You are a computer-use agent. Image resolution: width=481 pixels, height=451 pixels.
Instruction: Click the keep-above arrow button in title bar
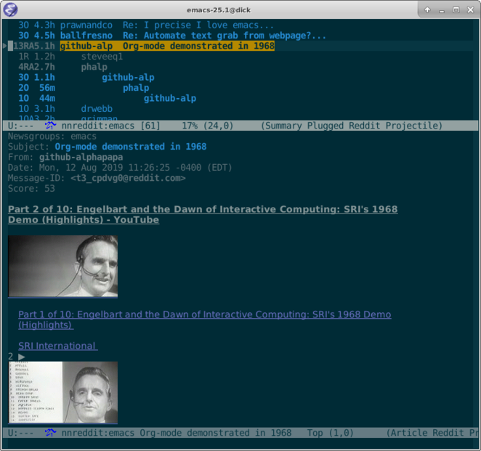point(427,10)
